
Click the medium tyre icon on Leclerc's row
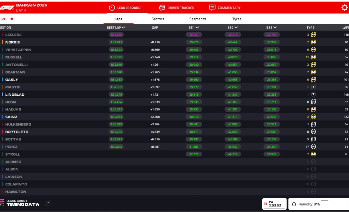[313, 35]
